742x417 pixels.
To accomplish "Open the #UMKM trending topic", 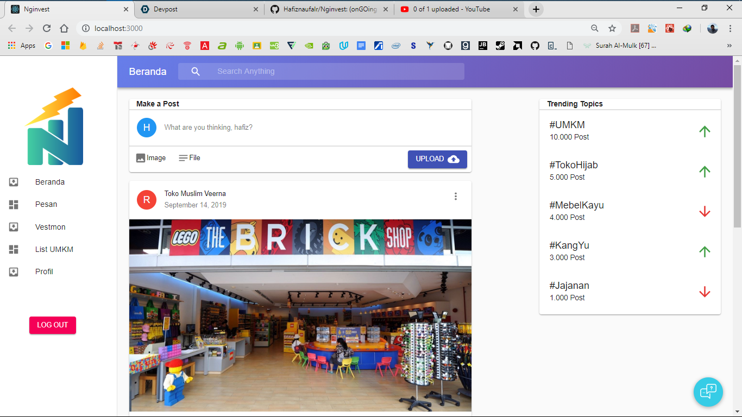I will [567, 125].
